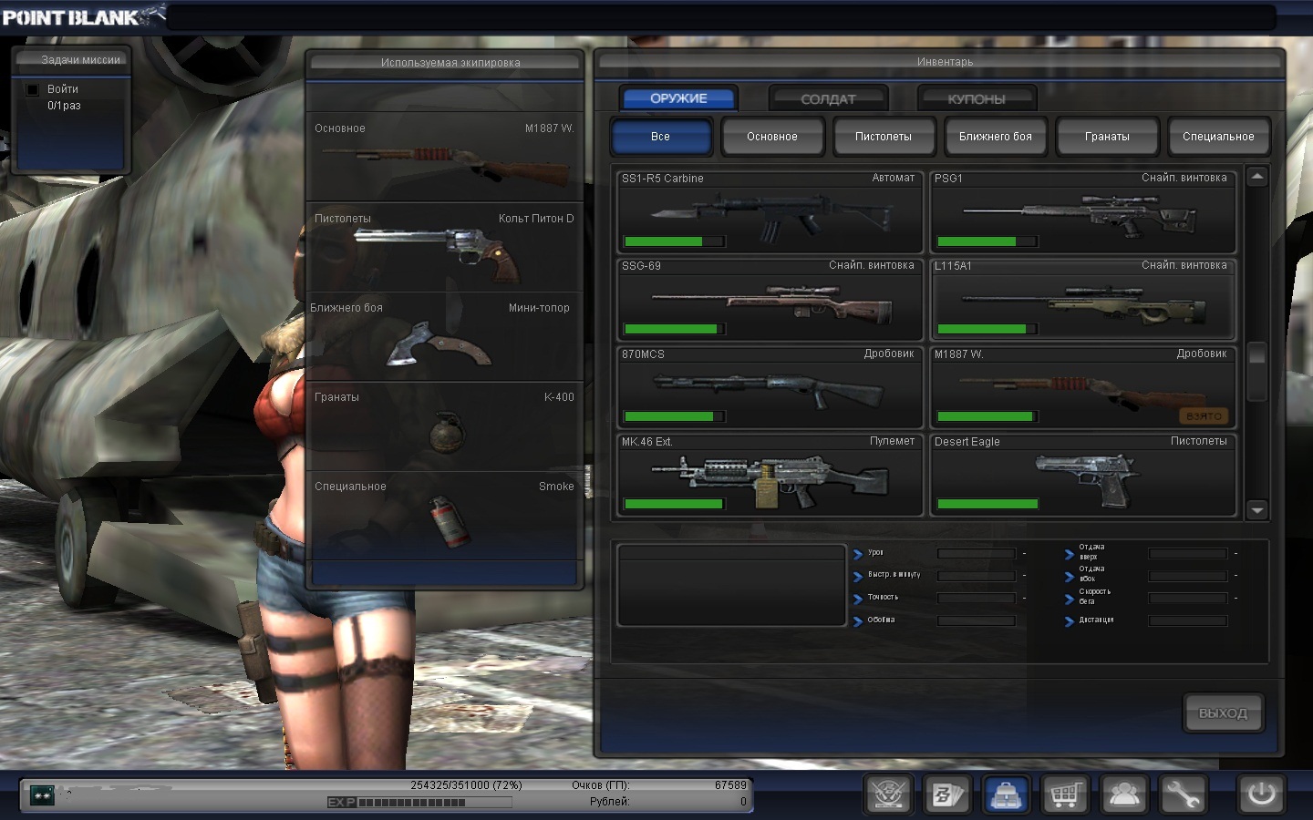The height and width of the screenshot is (820, 1313).
Task: Click the Скорость бега stat arrow
Action: [1070, 599]
